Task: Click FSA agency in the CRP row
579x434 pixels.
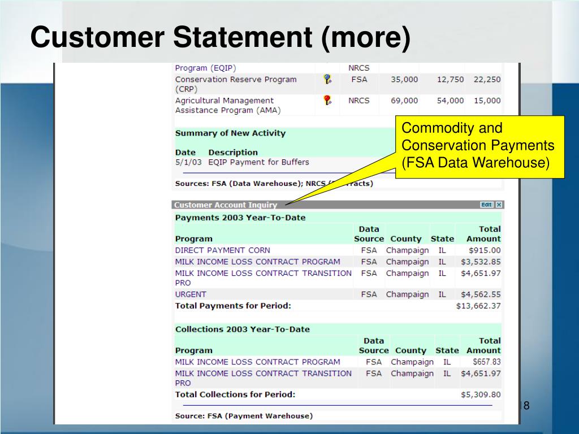Action: [359, 79]
